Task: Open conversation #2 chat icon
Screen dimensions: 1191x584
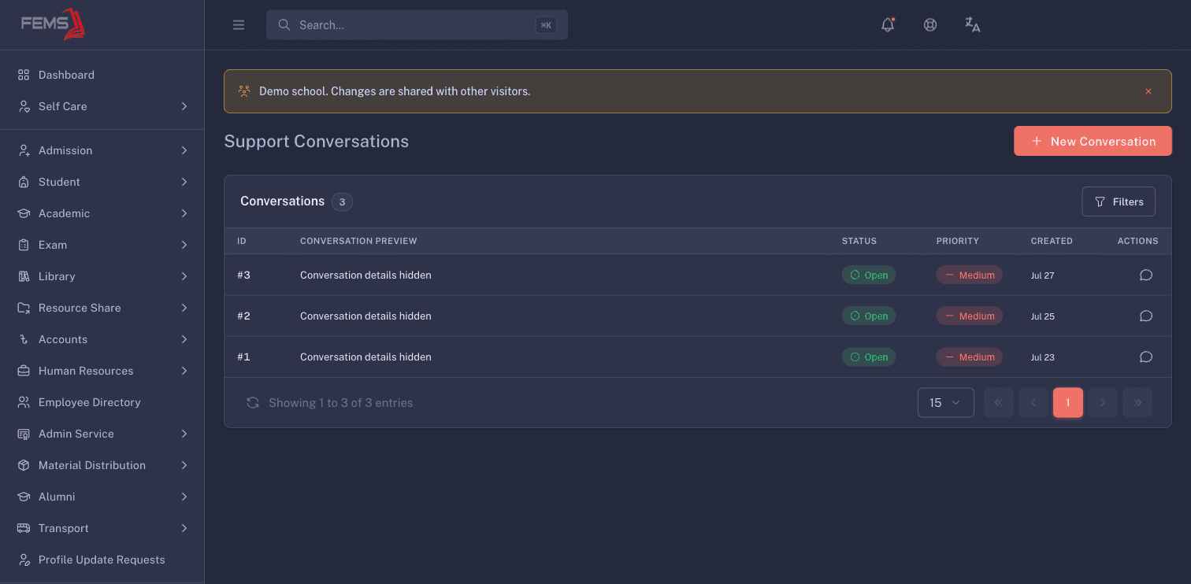Action: pyautogui.click(x=1146, y=316)
